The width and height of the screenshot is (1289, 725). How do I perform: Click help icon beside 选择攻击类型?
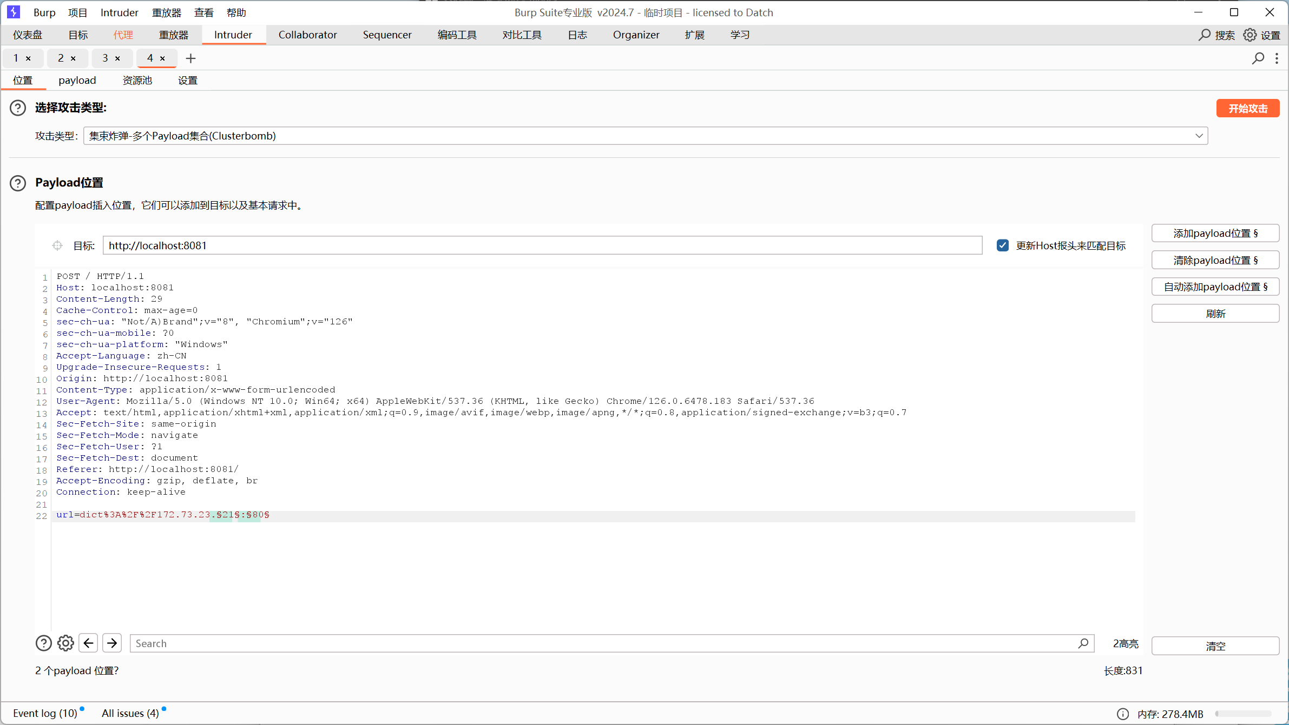point(18,108)
